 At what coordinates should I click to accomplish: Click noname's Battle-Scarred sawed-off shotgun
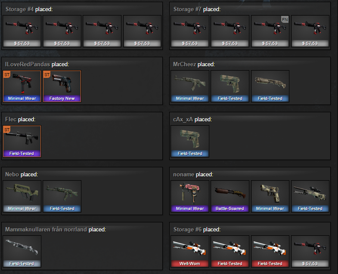[230, 197]
